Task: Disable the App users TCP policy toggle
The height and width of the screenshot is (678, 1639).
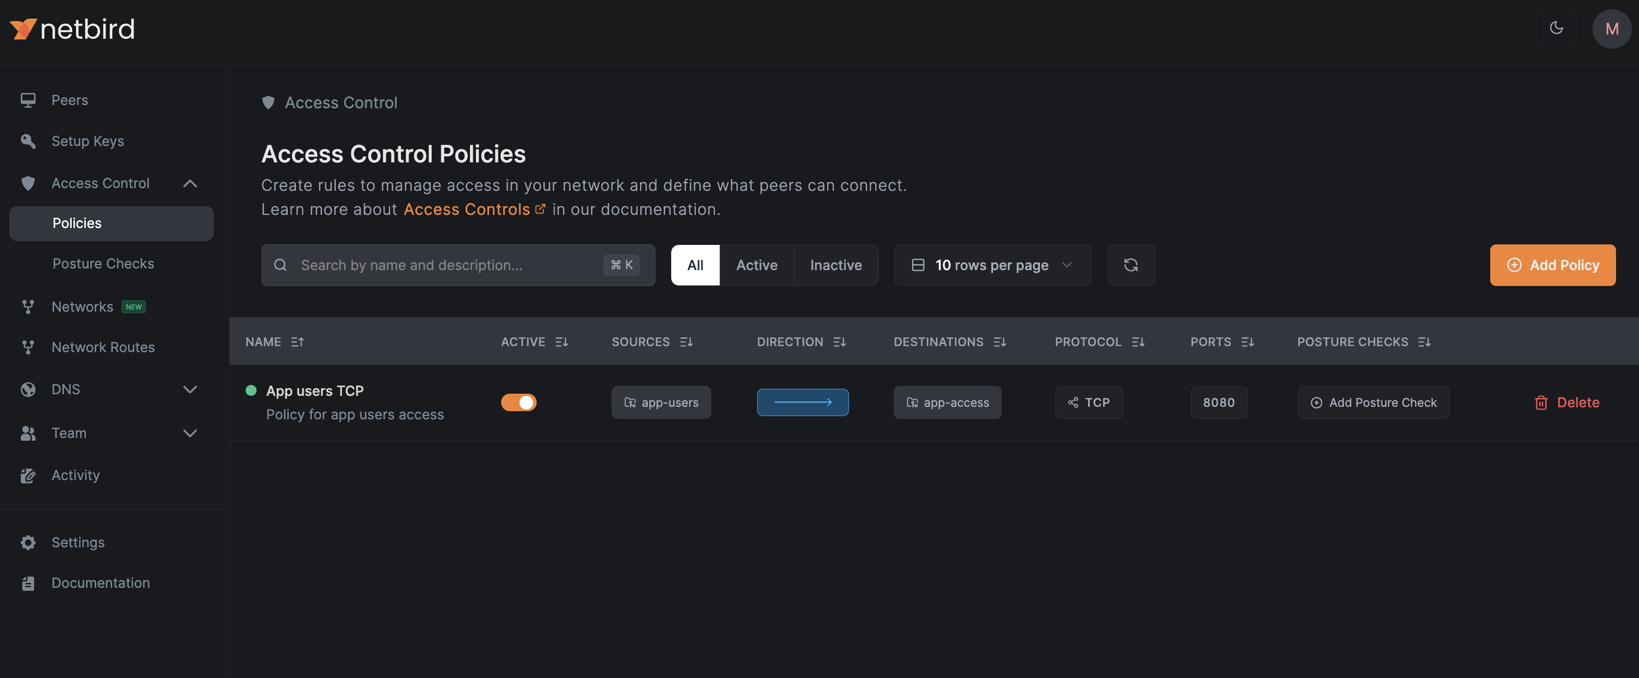Action: pos(519,402)
